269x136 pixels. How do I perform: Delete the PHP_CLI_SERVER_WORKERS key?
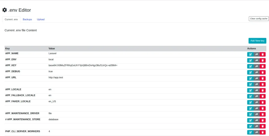(262, 132)
